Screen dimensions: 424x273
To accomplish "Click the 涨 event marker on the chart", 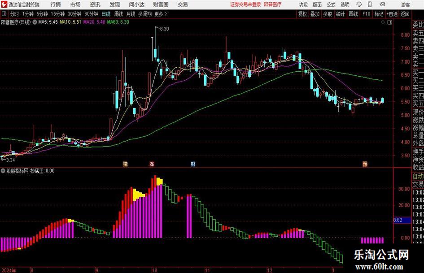I will pyautogui.click(x=152, y=164).
